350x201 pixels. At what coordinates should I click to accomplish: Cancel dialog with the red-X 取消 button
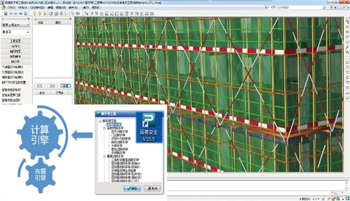tap(152, 188)
